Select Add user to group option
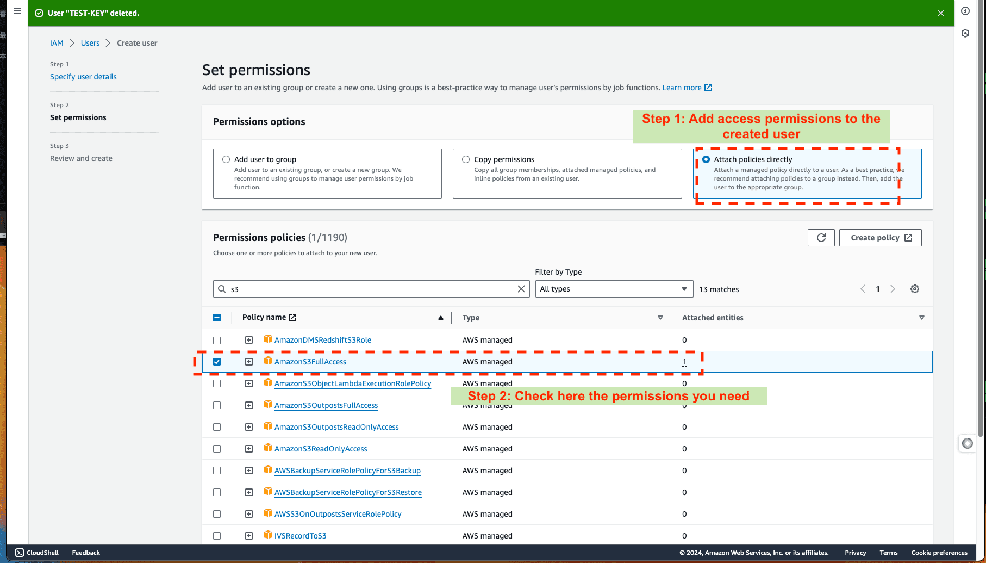This screenshot has width=986, height=563. click(x=226, y=159)
